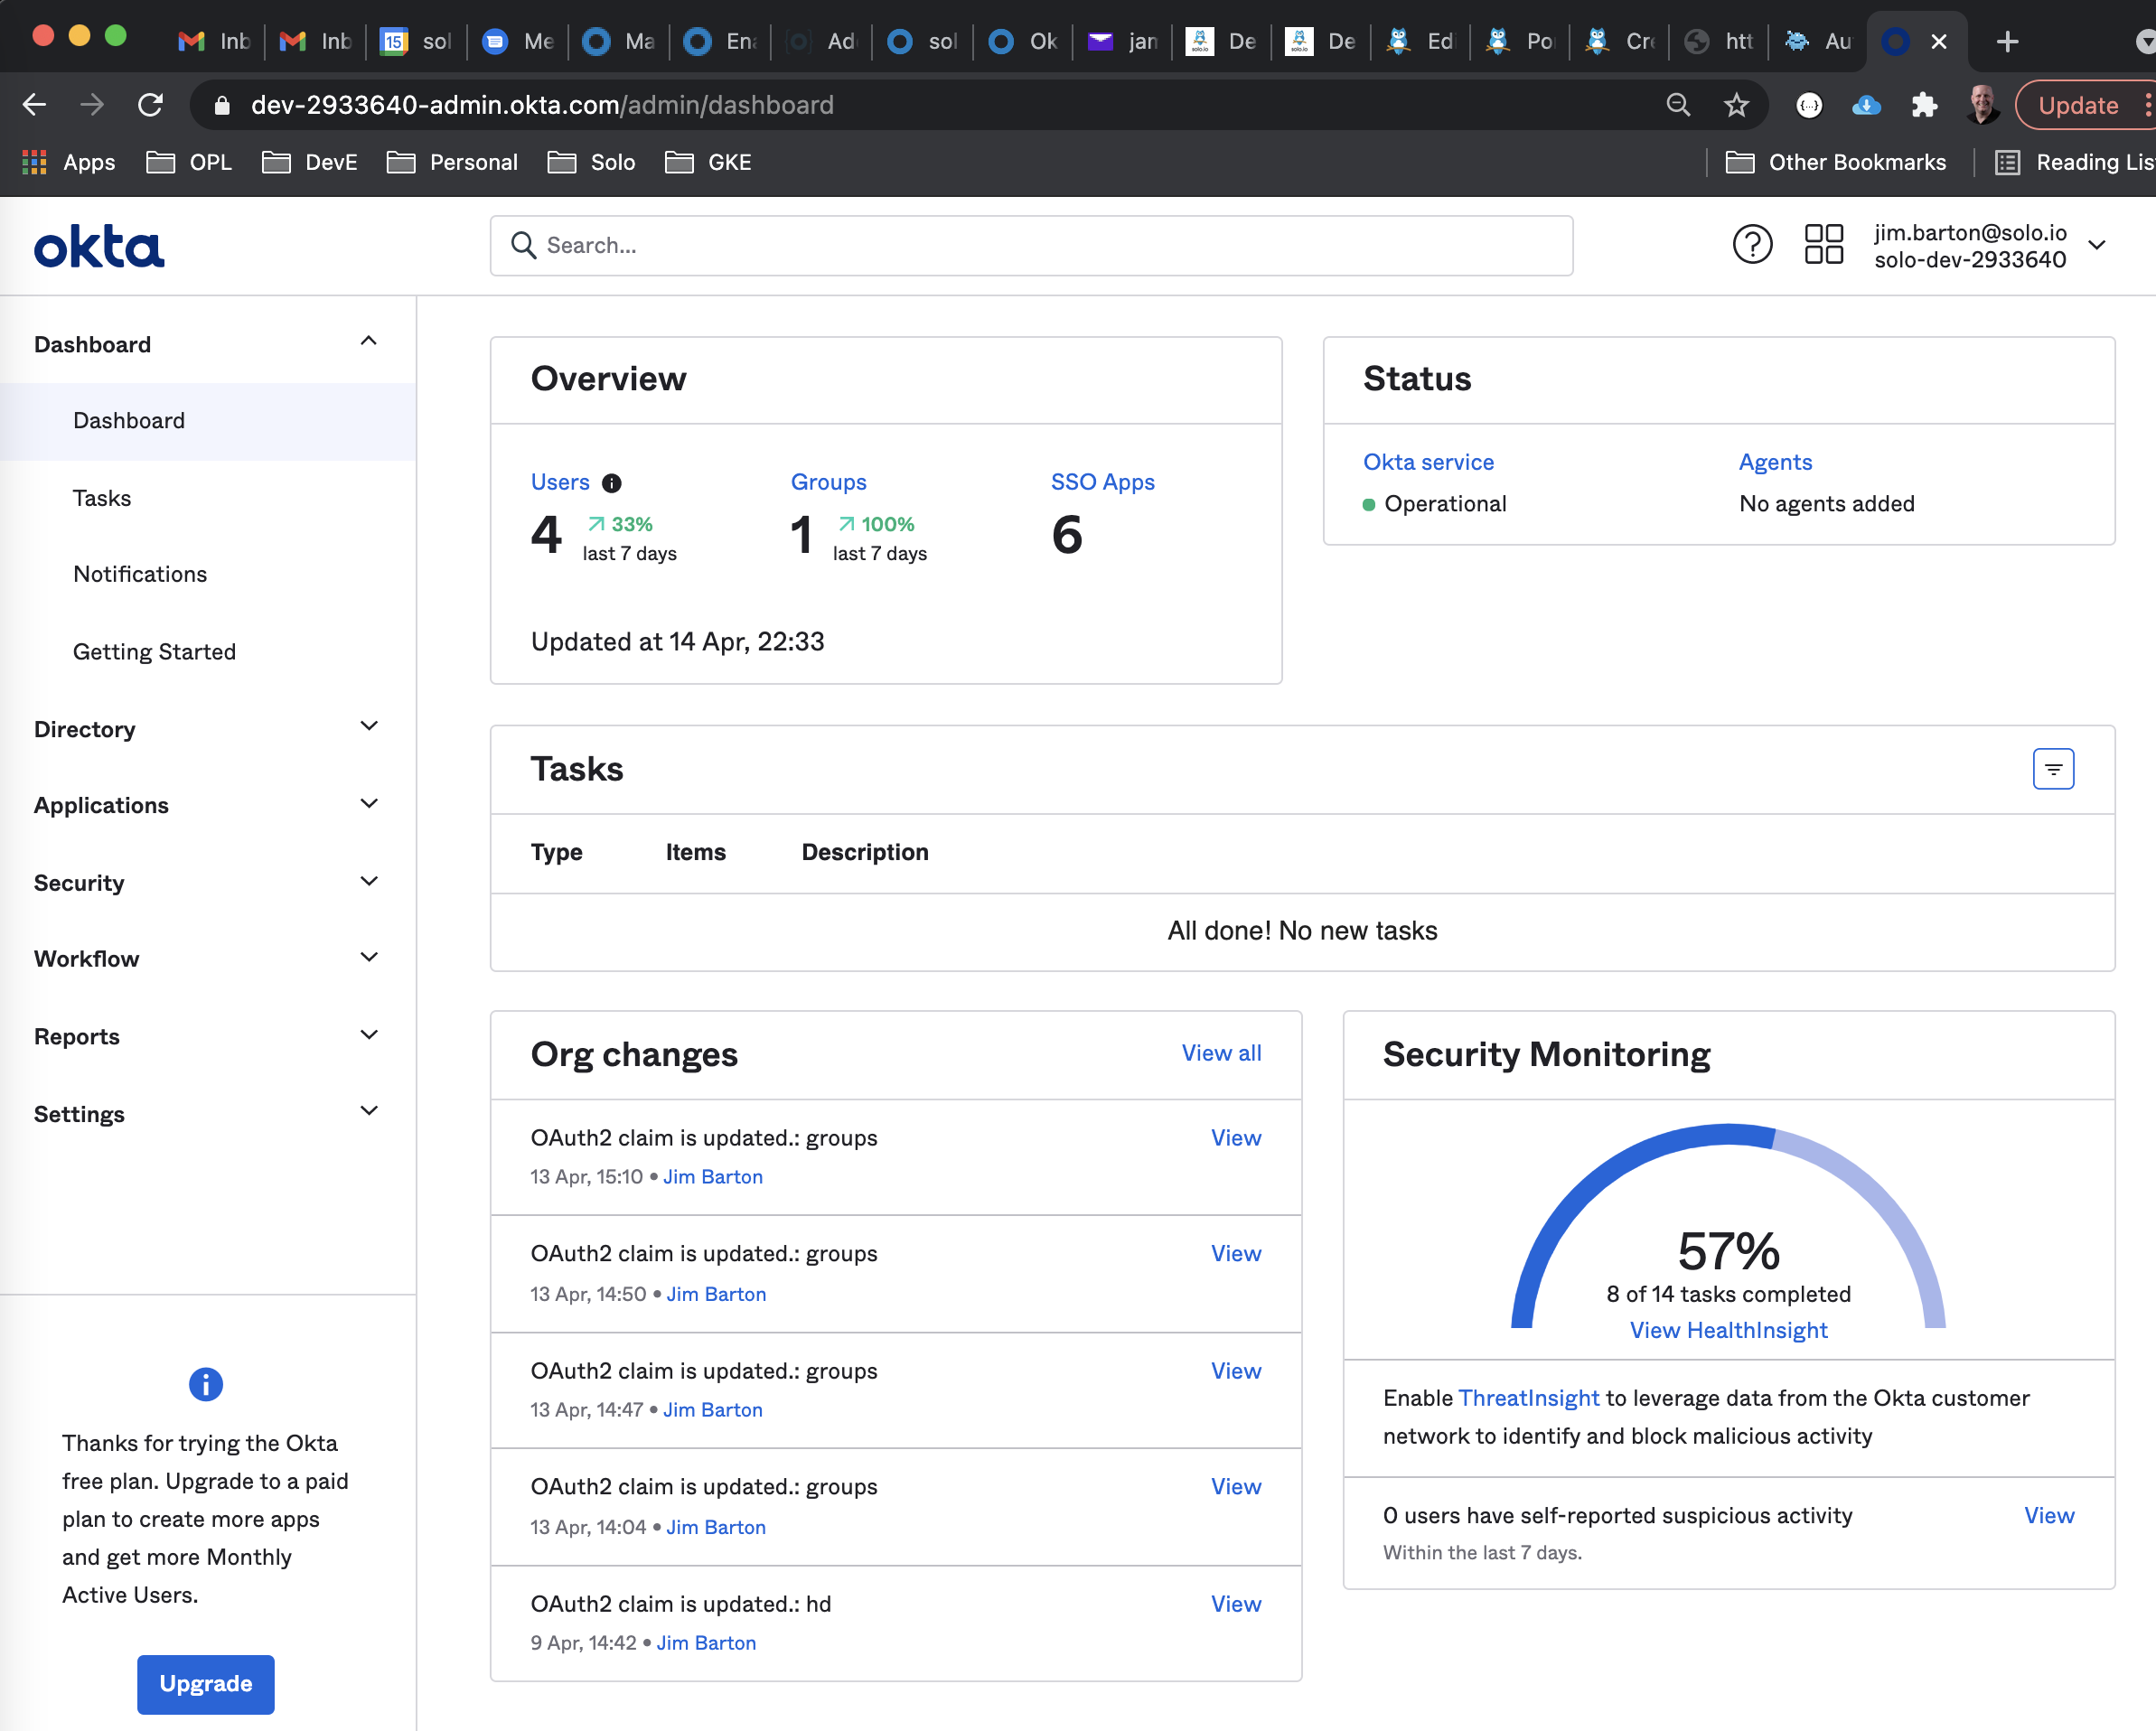This screenshot has height=1731, width=2156.
Task: Switch to the 'Au' browser tab
Action: point(1819,41)
